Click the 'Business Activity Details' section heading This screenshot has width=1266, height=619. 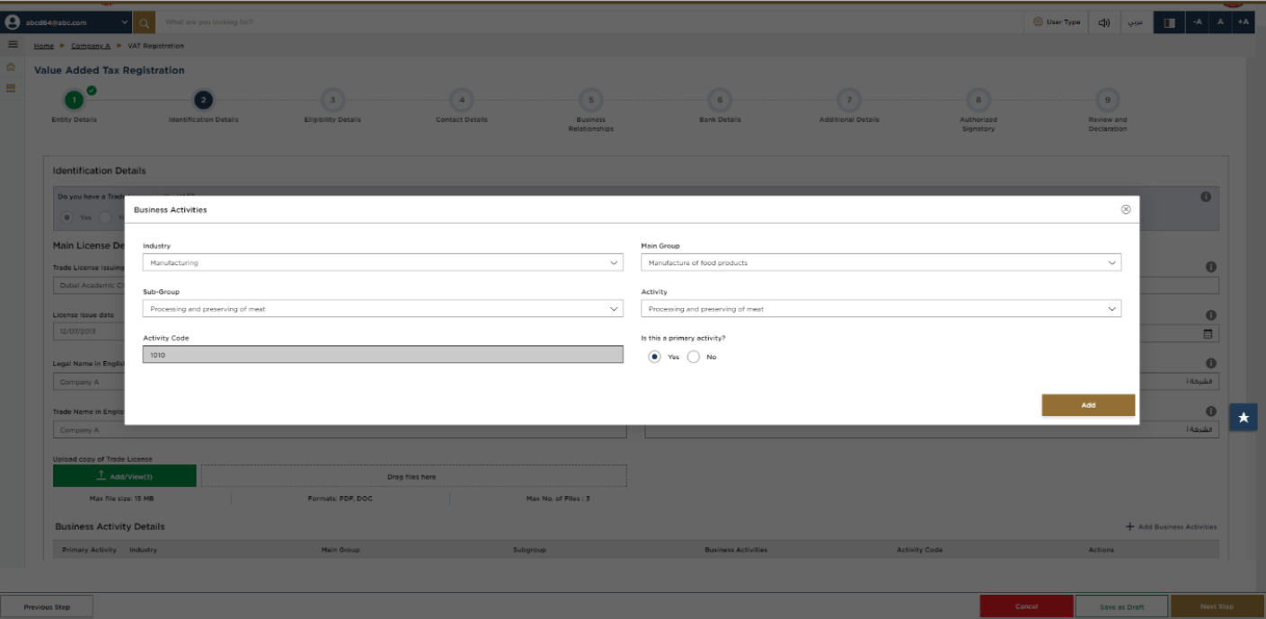[110, 526]
